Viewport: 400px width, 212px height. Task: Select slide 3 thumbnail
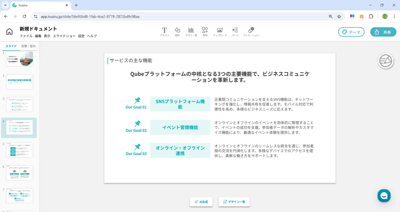pyautogui.click(x=19, y=104)
